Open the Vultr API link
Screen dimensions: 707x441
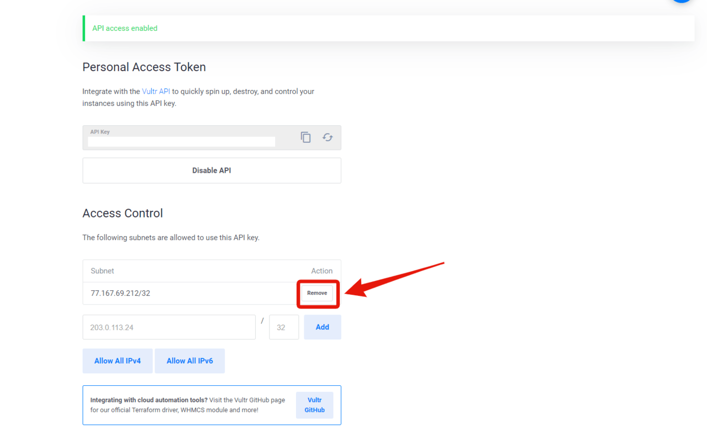[x=156, y=92]
